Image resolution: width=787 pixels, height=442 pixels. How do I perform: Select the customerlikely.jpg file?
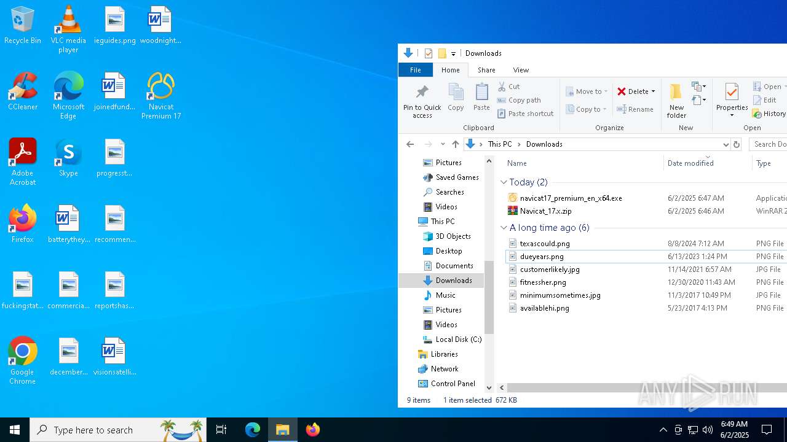point(550,269)
